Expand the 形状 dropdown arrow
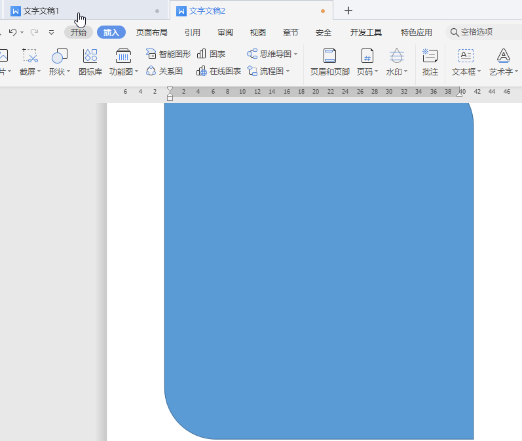The height and width of the screenshot is (441, 522). pyautogui.click(x=68, y=71)
